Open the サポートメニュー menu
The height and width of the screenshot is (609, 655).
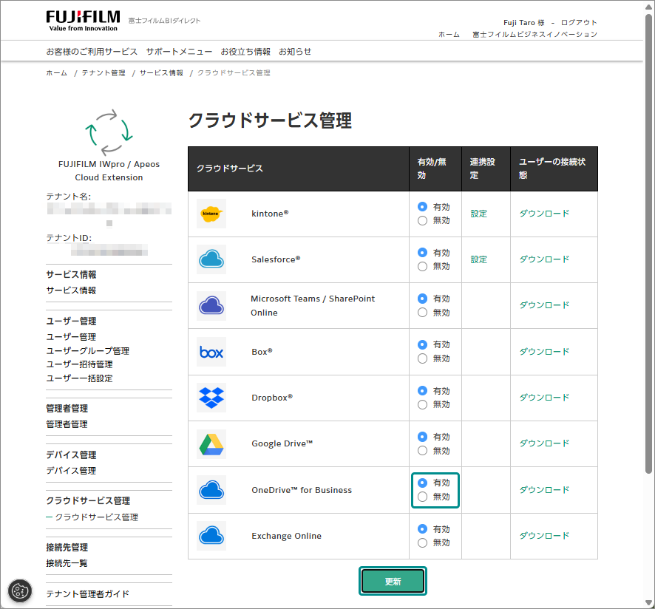click(179, 52)
